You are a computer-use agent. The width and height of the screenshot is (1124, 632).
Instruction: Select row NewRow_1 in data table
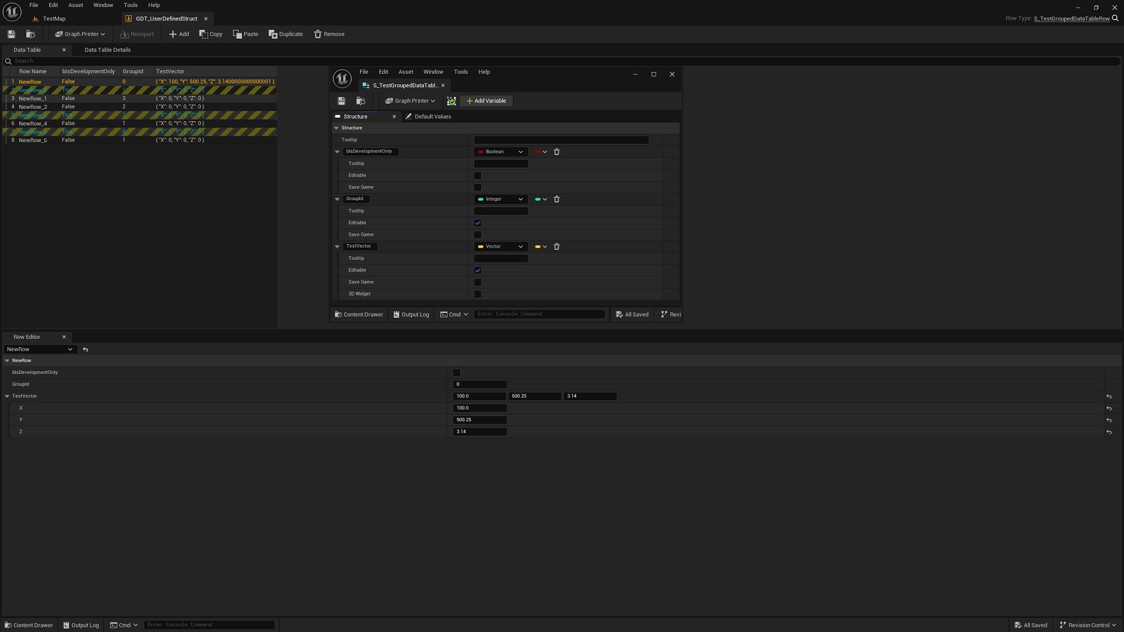140,98
